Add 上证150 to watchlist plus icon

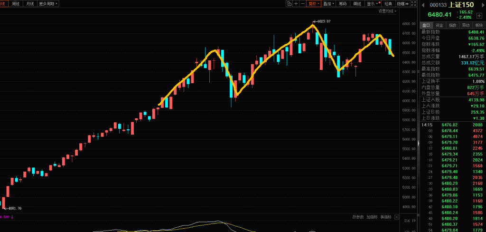[x=479, y=16]
